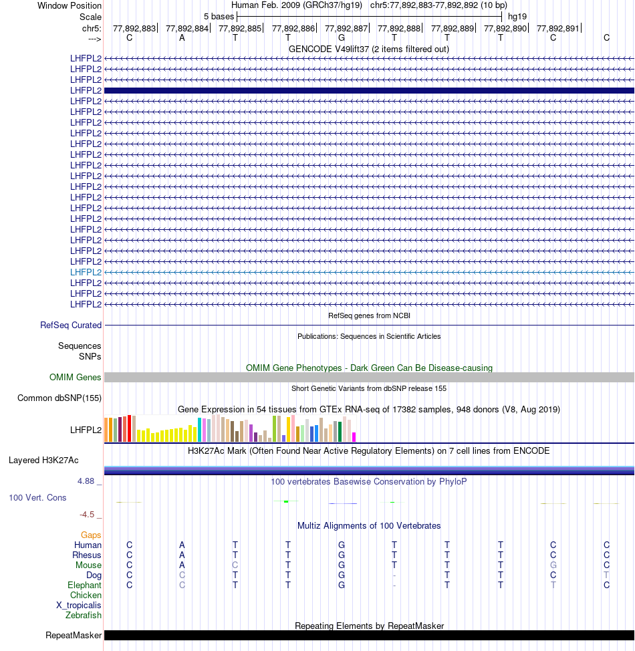635x651 pixels.
Task: Open the GENCODE V49lift37 track title
Action: tap(369, 49)
